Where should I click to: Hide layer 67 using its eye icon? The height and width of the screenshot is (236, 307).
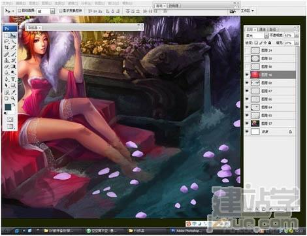pos(247,91)
